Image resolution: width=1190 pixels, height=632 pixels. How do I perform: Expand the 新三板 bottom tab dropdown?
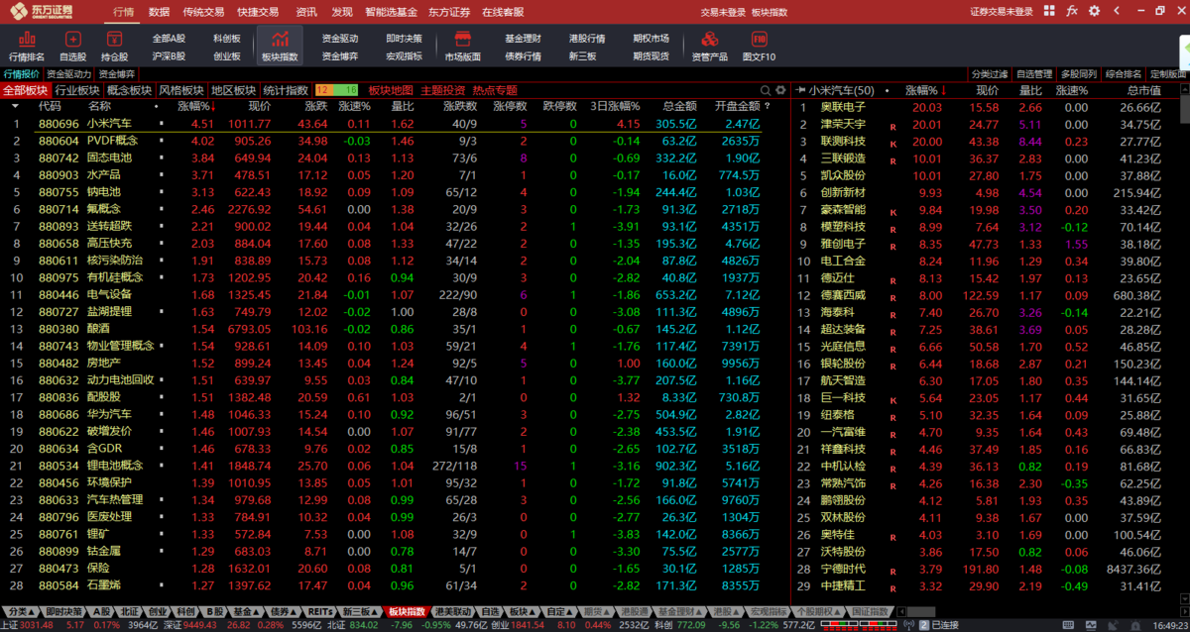[374, 612]
